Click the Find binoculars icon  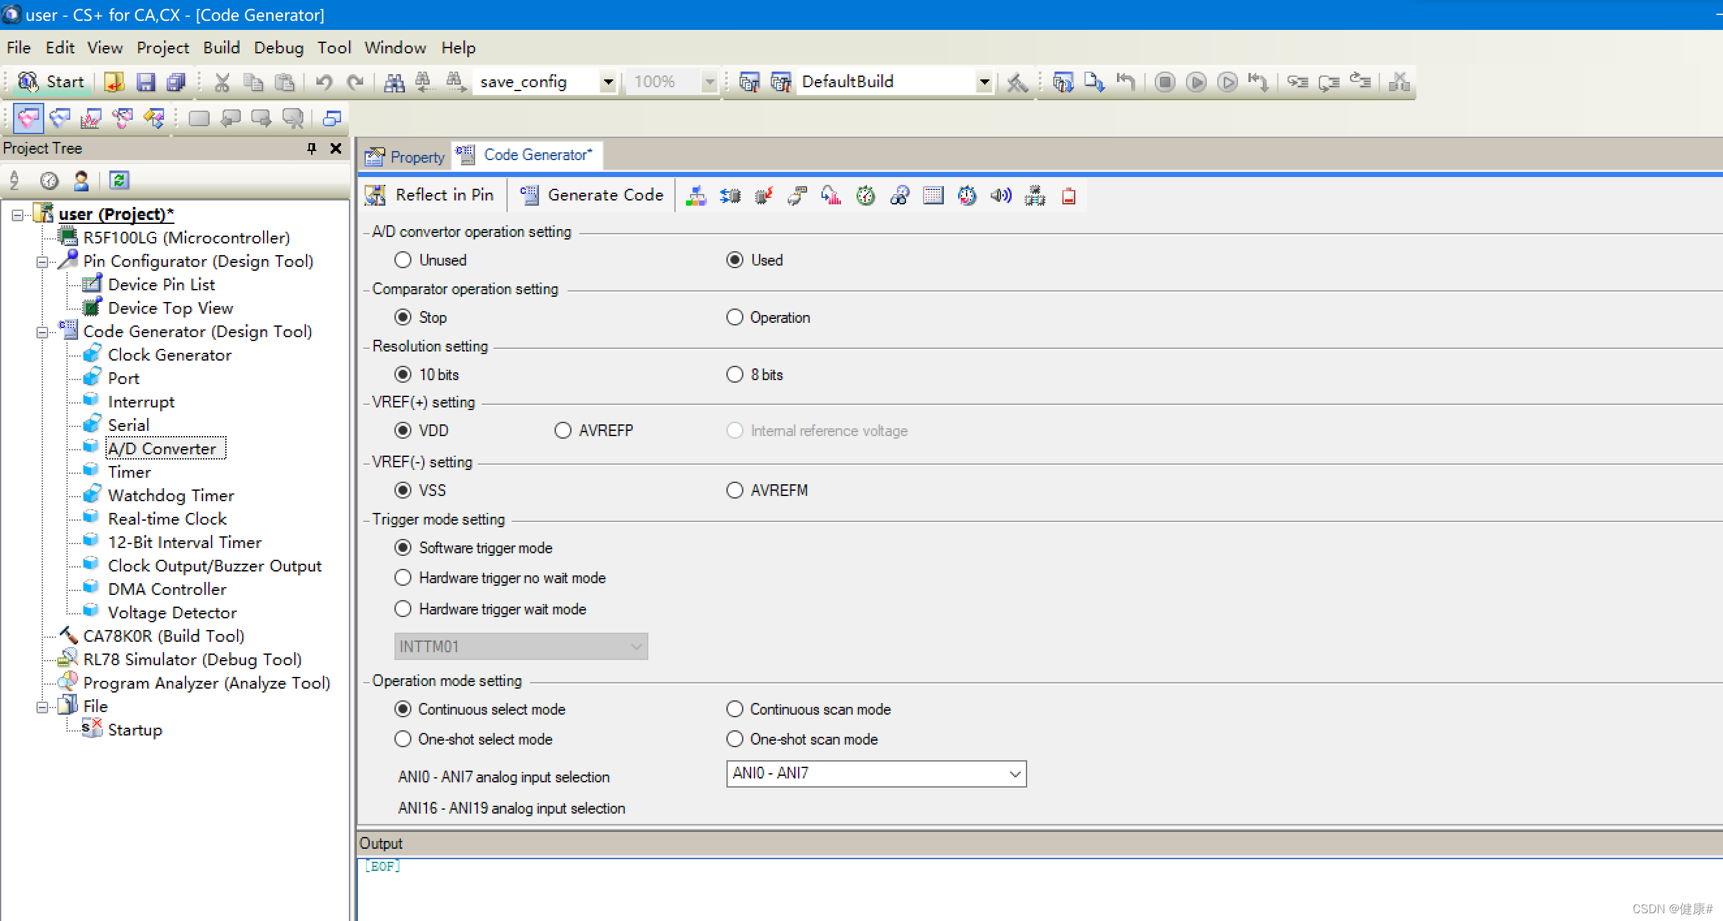pos(393,82)
